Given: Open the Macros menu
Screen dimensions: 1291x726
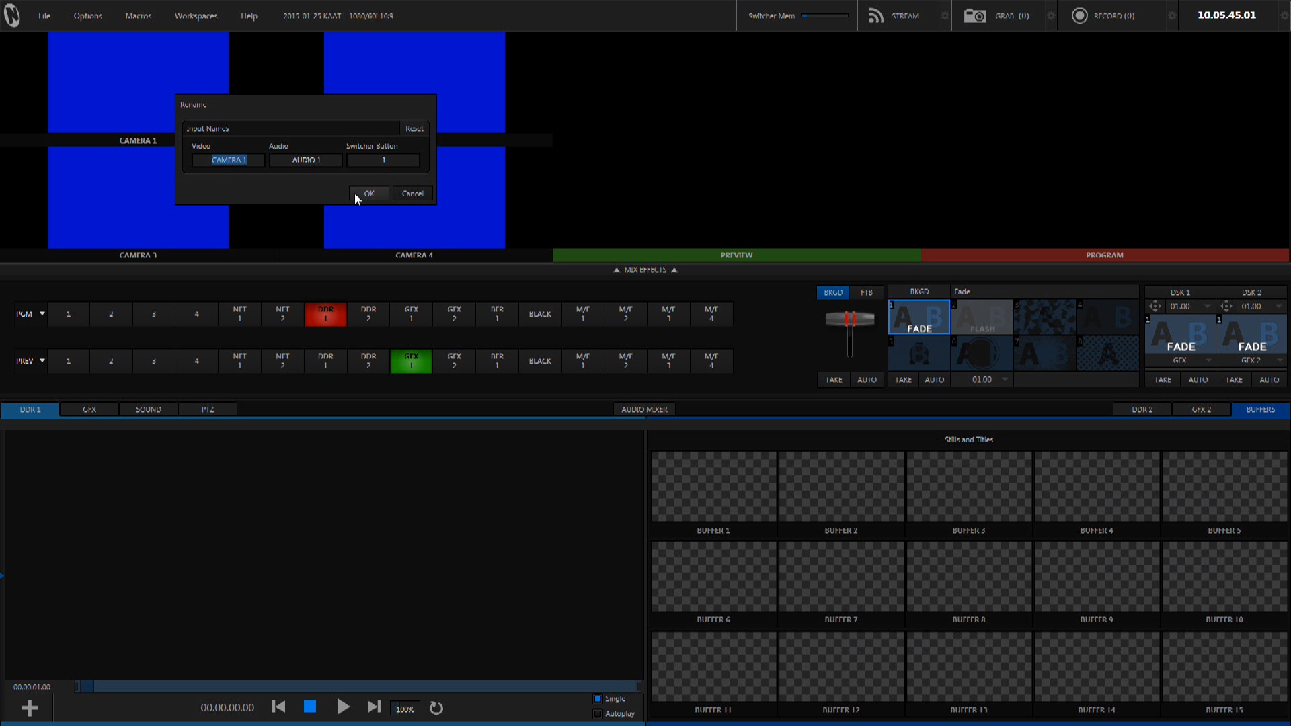Looking at the screenshot, I should [x=138, y=15].
